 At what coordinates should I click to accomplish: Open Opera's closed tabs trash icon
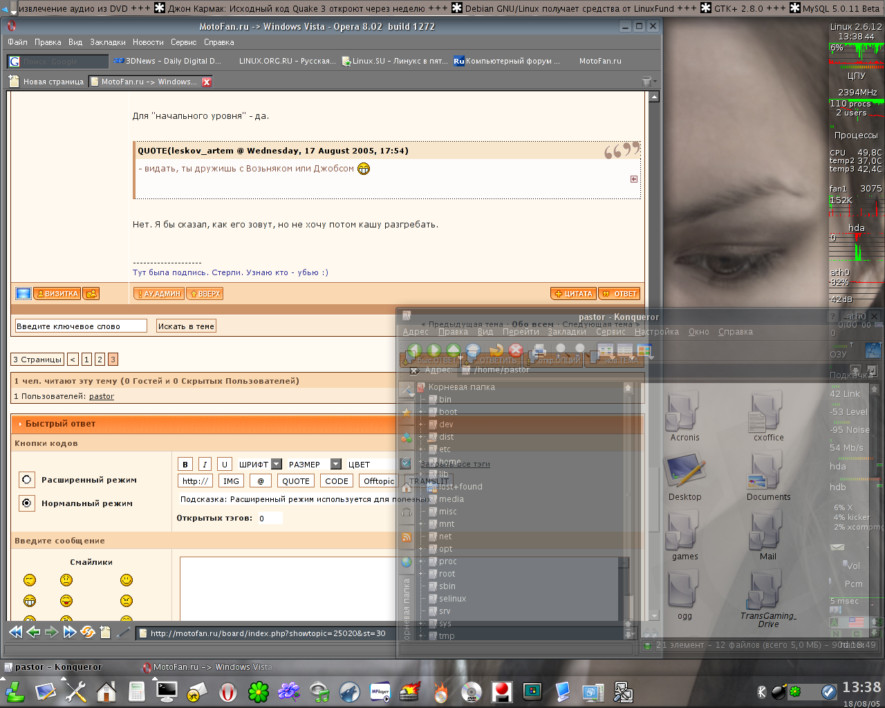647,81
